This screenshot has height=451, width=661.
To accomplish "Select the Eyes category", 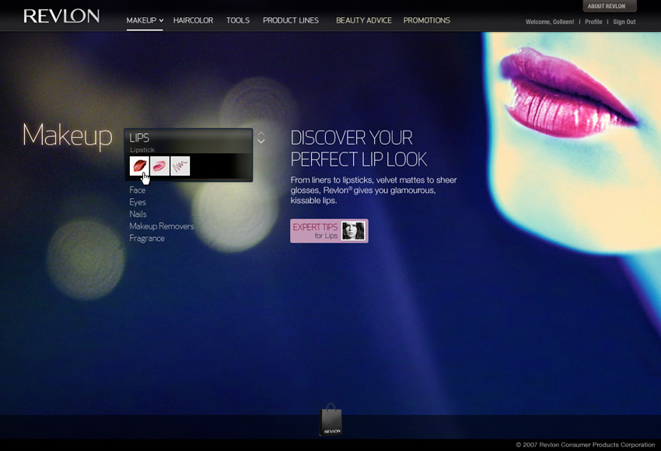I will (138, 202).
